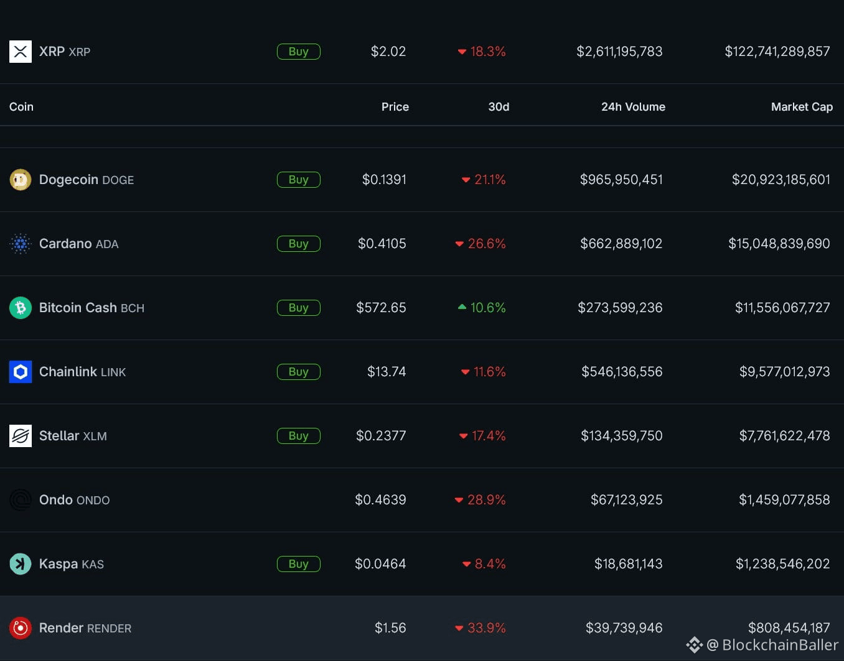
Task: Select the Render red logo icon
Action: pyautogui.click(x=21, y=628)
